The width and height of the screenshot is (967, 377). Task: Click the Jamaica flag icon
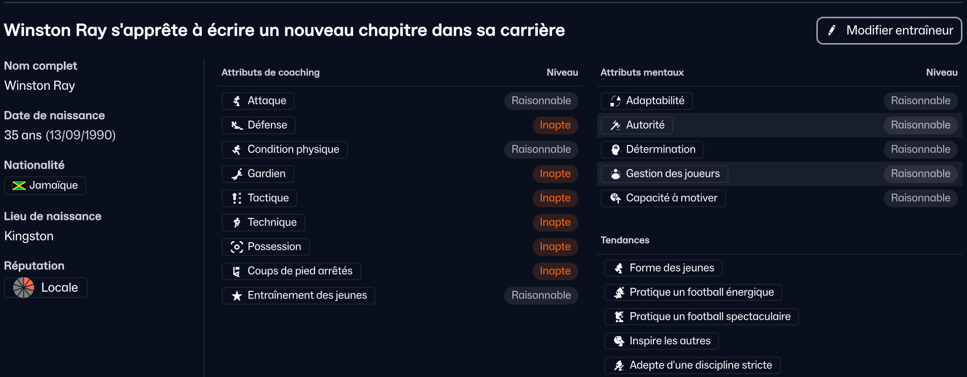pyautogui.click(x=19, y=185)
